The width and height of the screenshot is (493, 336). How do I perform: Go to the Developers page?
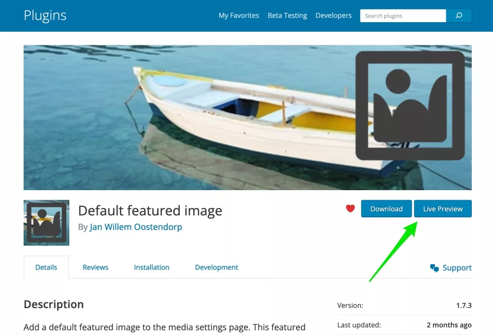coord(334,15)
